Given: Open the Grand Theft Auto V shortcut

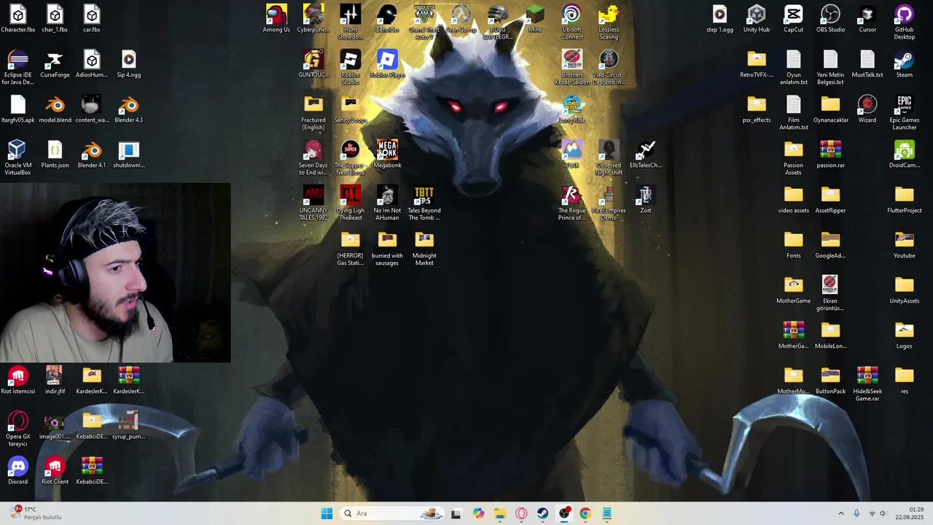Looking at the screenshot, I should [x=424, y=22].
